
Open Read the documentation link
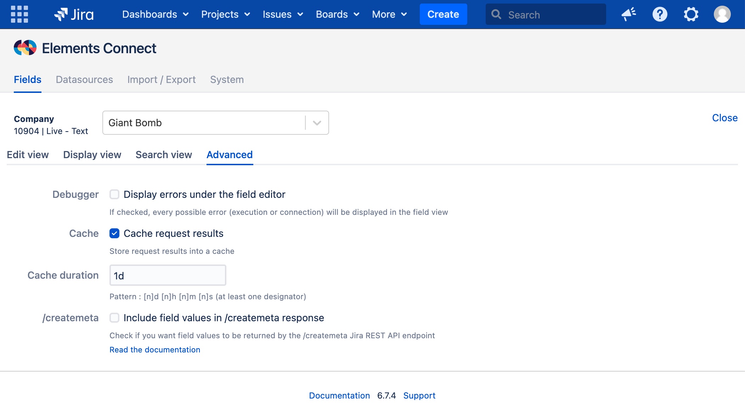pos(155,350)
